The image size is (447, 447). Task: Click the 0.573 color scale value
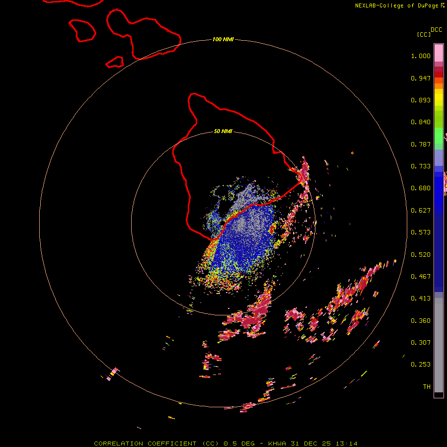[421, 232]
